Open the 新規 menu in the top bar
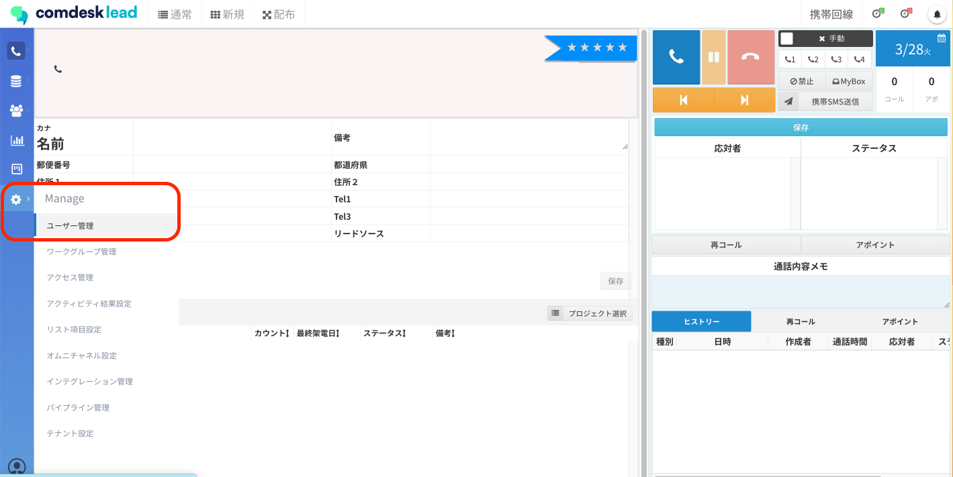This screenshot has width=953, height=477. coord(227,13)
